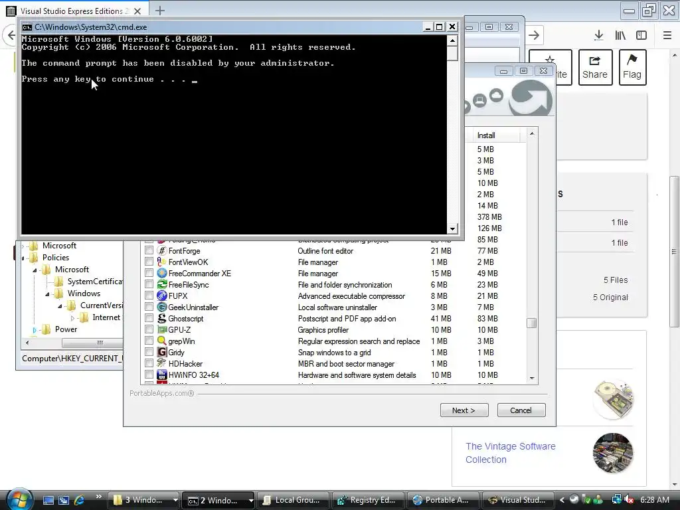The image size is (680, 510).
Task: Click Show Desktop in quick launch
Action: 48,500
